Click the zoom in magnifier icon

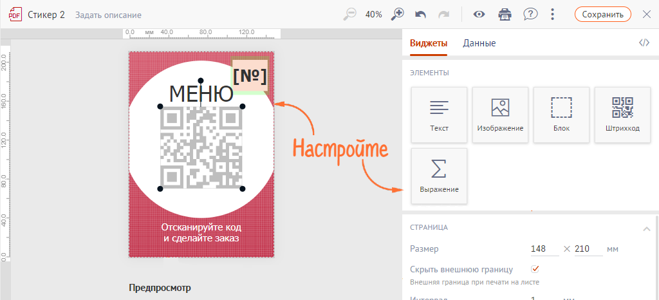398,14
